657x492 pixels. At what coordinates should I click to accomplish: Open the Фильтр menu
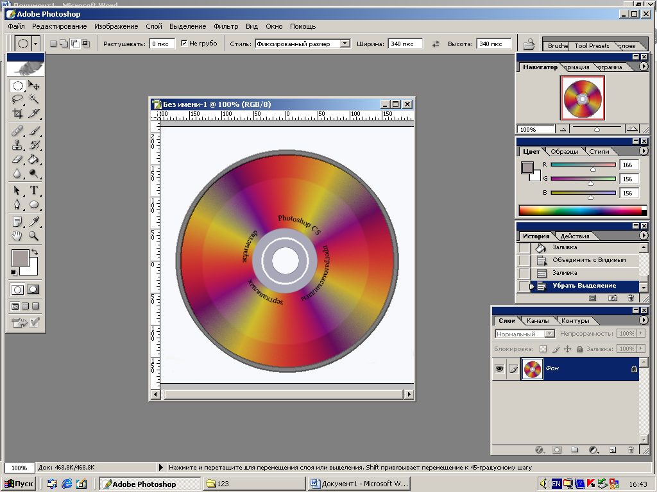[x=226, y=26]
